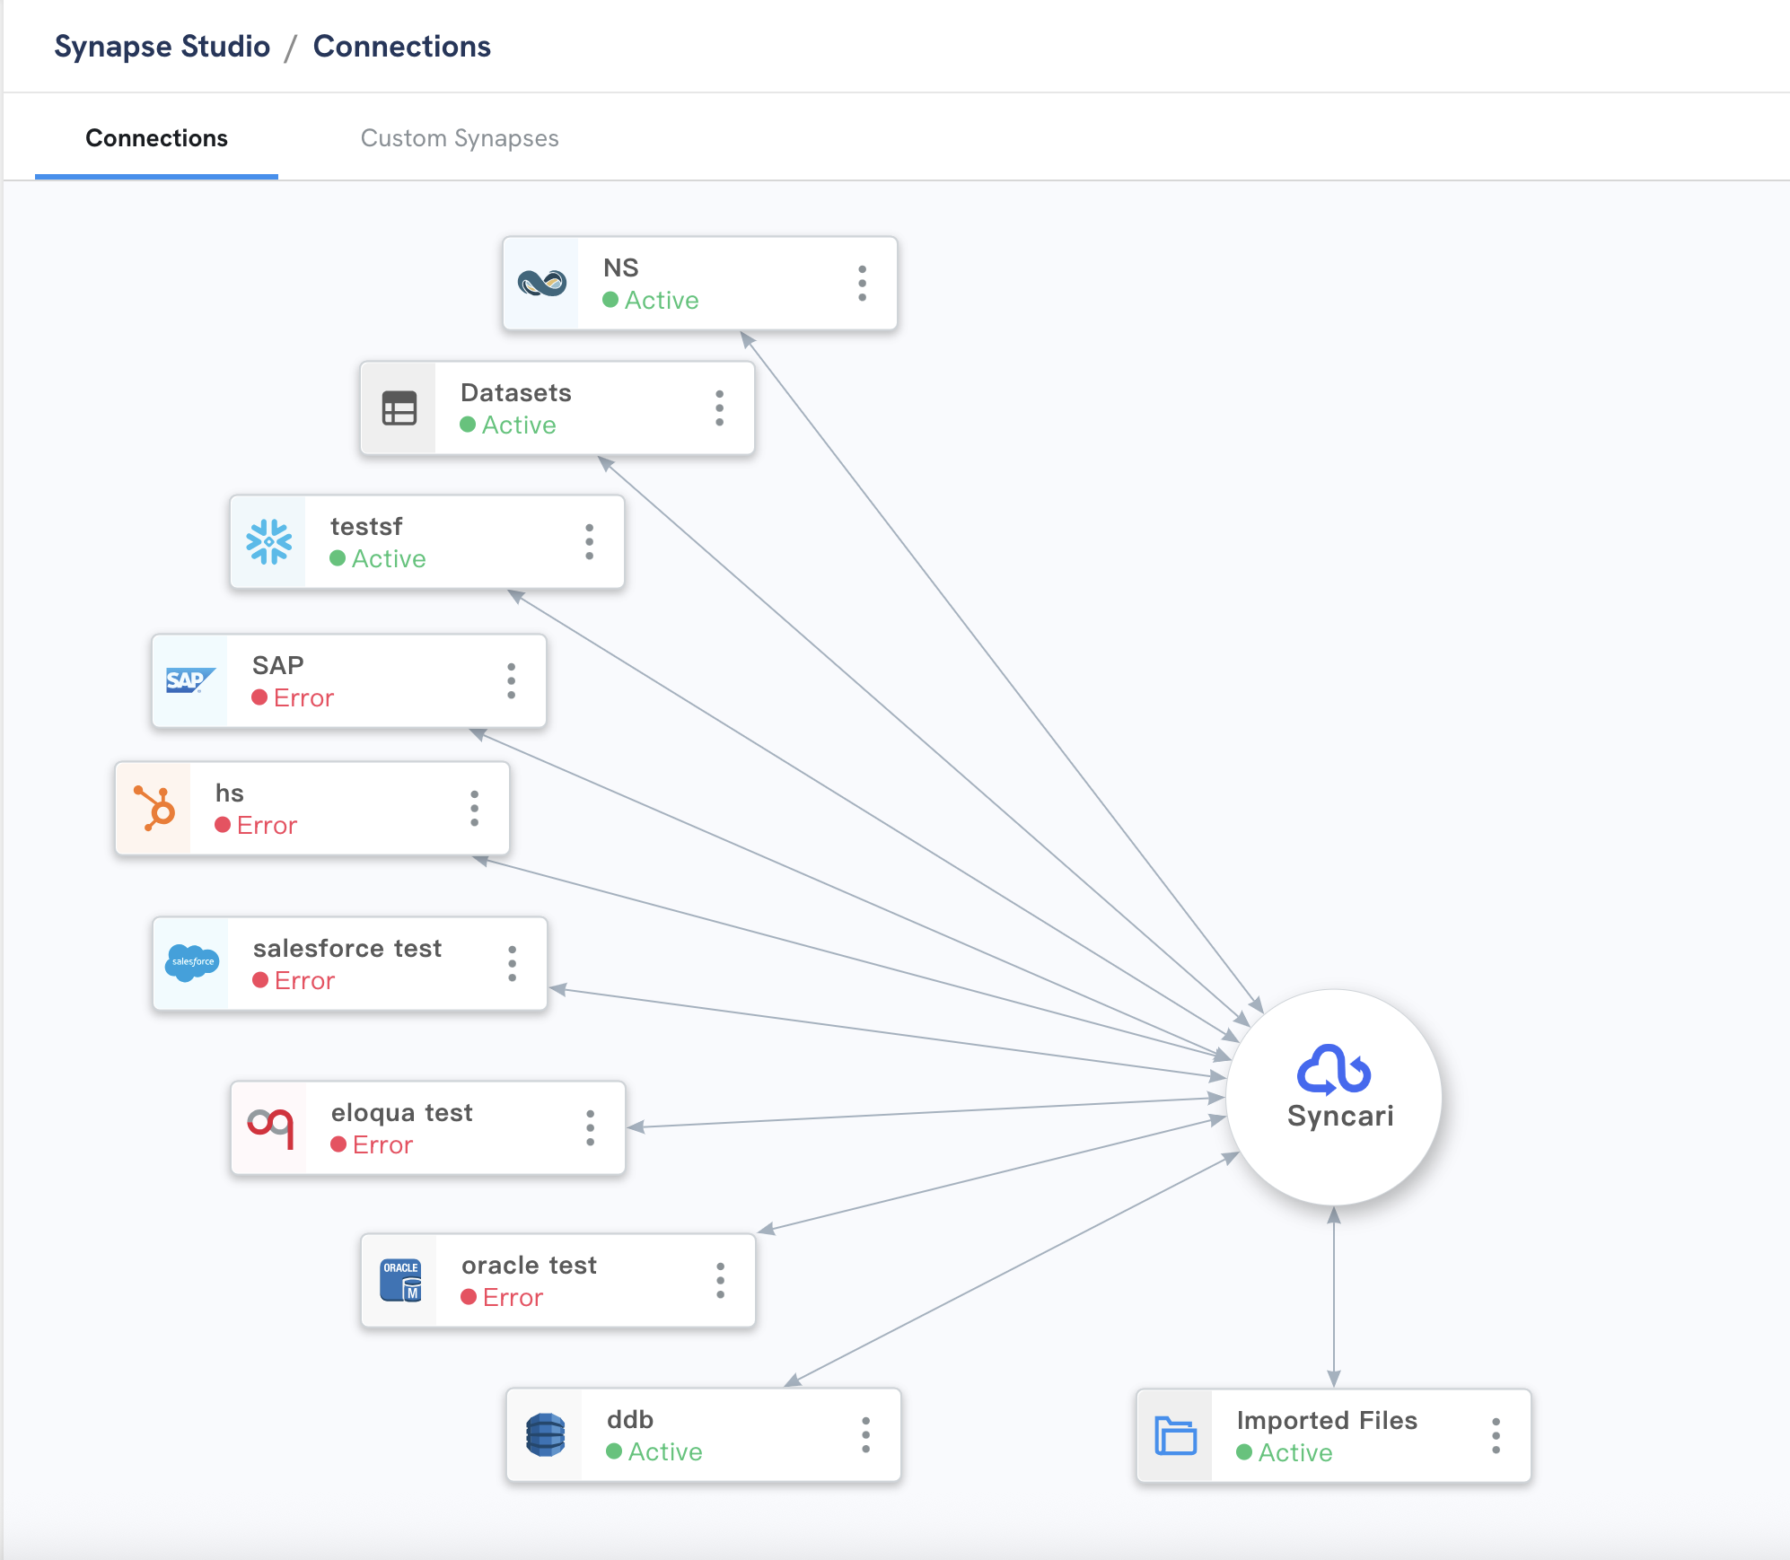This screenshot has width=1790, height=1560.
Task: Click the Error status on SAP
Action: pyautogui.click(x=293, y=697)
